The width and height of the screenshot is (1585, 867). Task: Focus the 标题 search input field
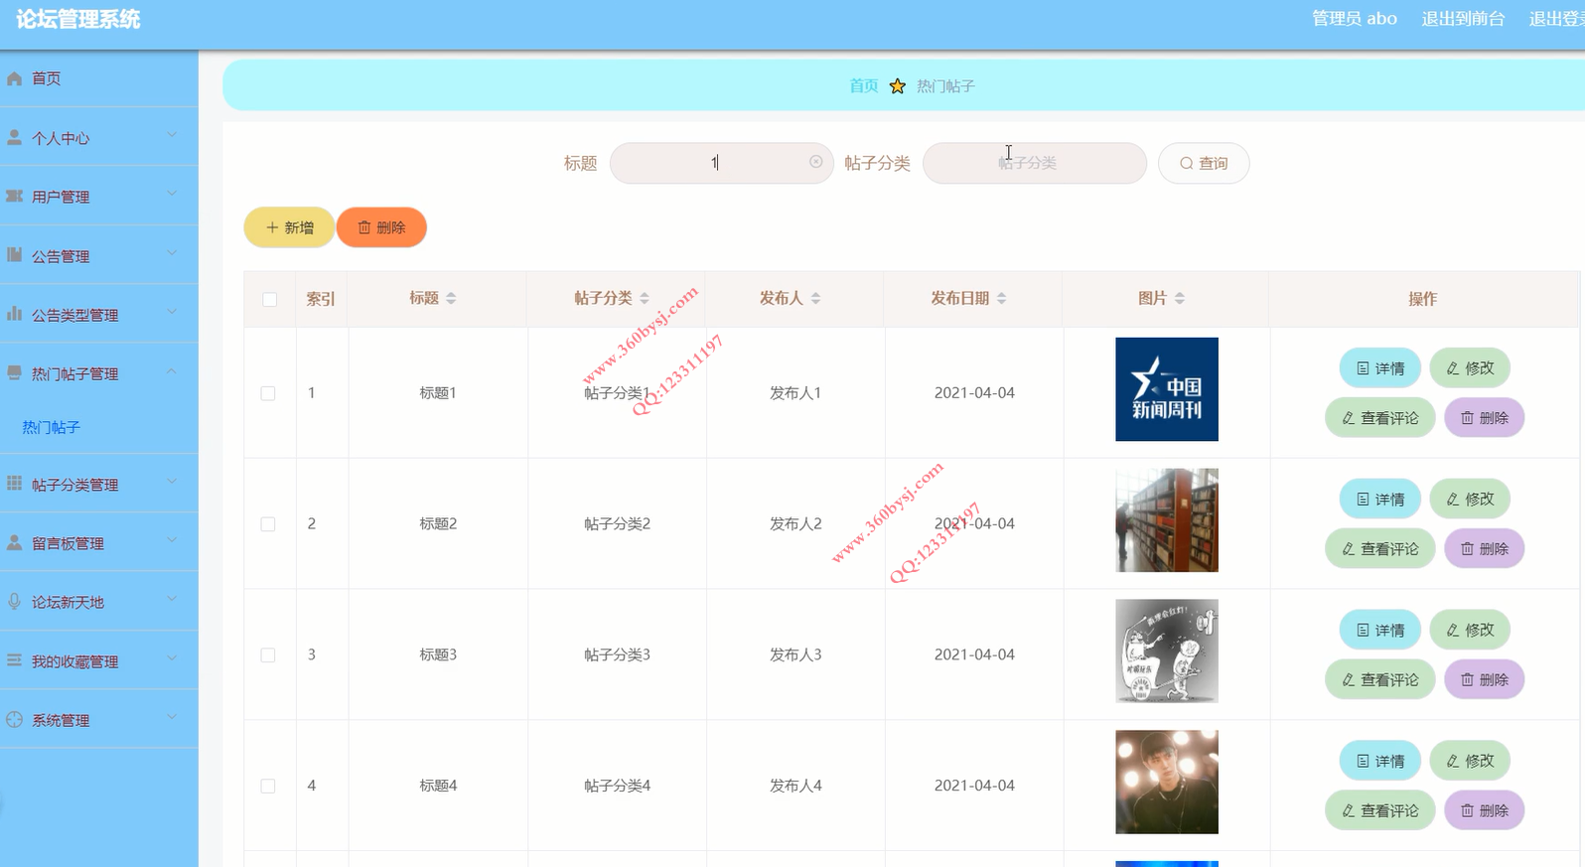[722, 163]
